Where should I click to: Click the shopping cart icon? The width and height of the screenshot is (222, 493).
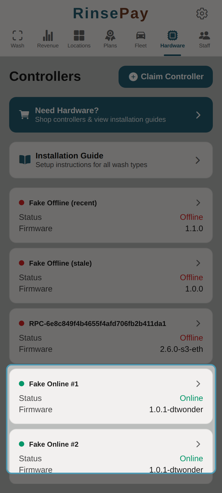[x=25, y=115]
